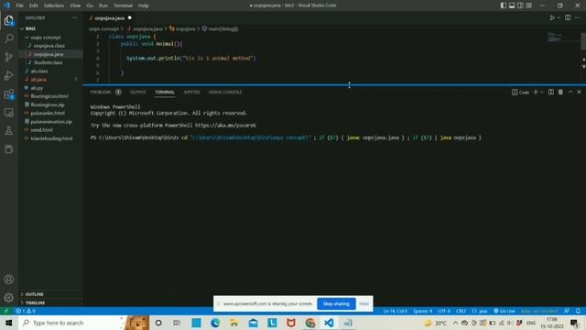
Task: Open Windows Start menu
Action: [8, 323]
